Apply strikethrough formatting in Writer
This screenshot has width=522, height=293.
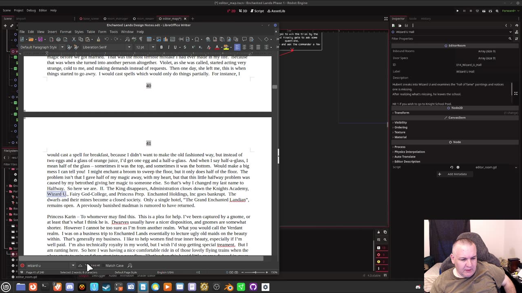pos(185,47)
